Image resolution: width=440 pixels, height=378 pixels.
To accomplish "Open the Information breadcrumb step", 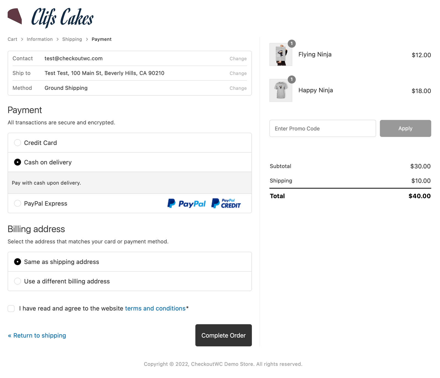I will pos(40,39).
